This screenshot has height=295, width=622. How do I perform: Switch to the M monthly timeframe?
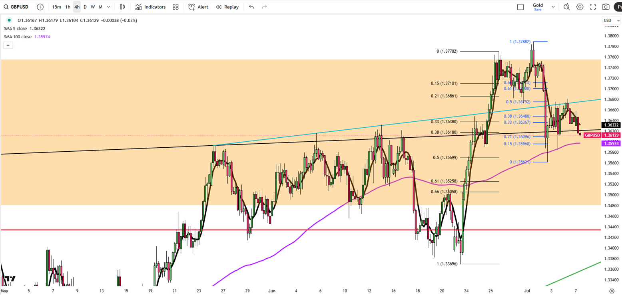tap(100, 7)
